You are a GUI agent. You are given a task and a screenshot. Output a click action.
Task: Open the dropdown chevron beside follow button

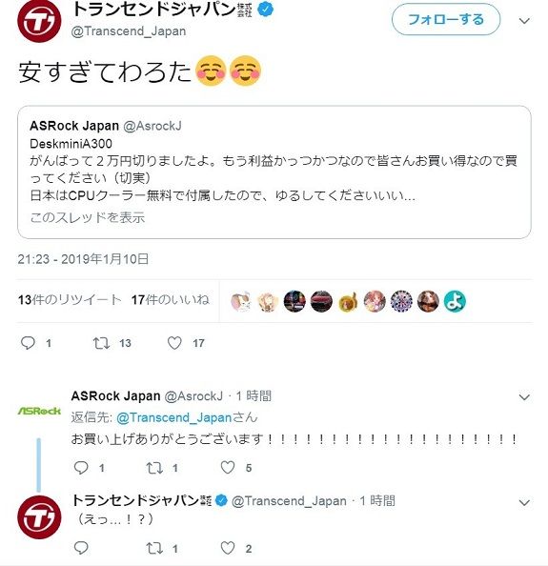524,21
